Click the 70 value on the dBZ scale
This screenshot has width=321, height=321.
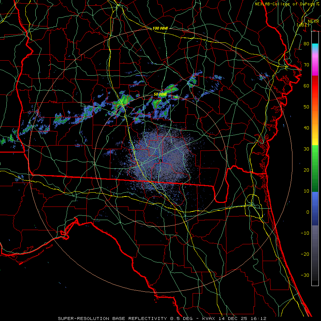tap(306, 65)
